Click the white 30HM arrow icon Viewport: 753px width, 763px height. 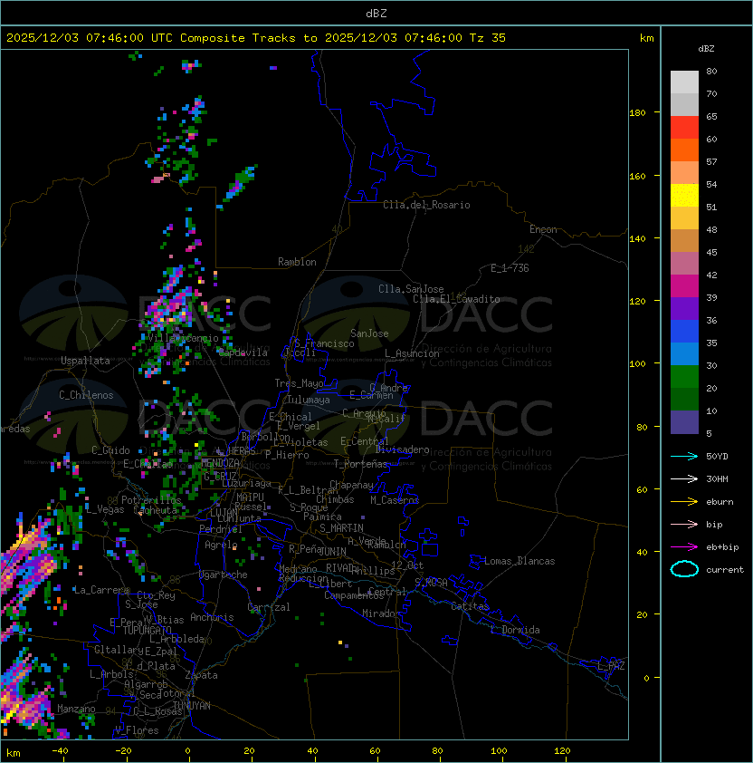coord(684,478)
